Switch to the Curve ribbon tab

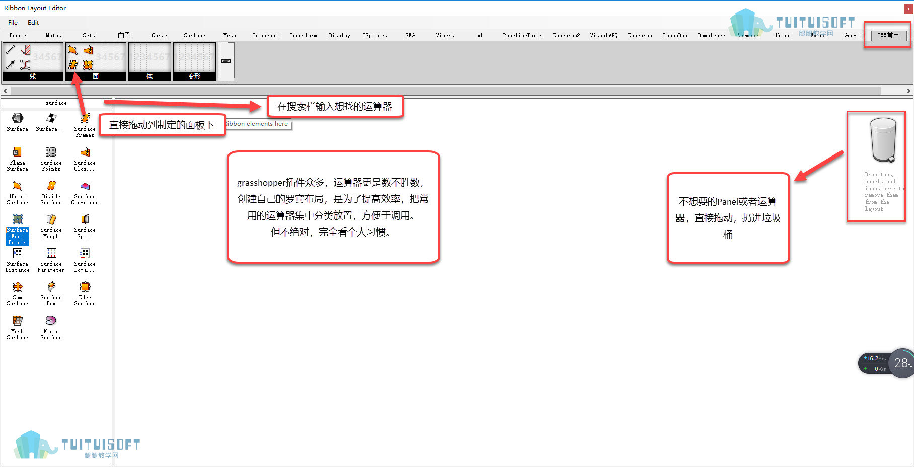click(x=159, y=35)
